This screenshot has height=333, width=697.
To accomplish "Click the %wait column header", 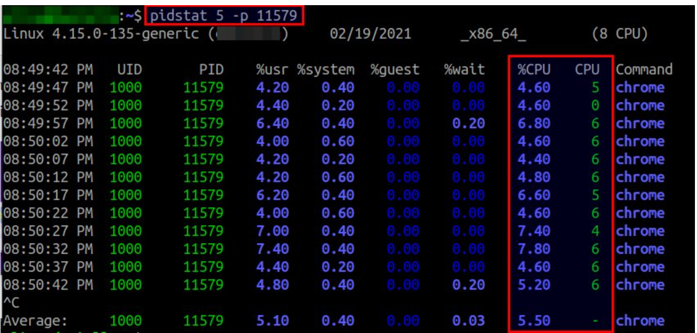I will pyautogui.click(x=464, y=69).
